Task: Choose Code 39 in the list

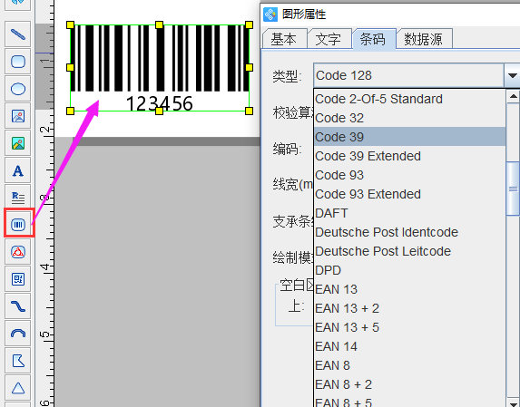Action: pyautogui.click(x=409, y=137)
